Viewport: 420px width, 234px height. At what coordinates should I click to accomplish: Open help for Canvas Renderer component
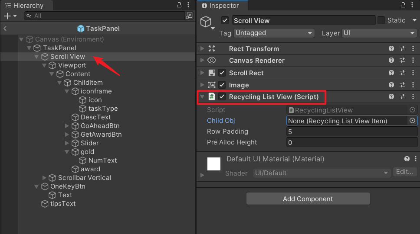click(x=391, y=61)
